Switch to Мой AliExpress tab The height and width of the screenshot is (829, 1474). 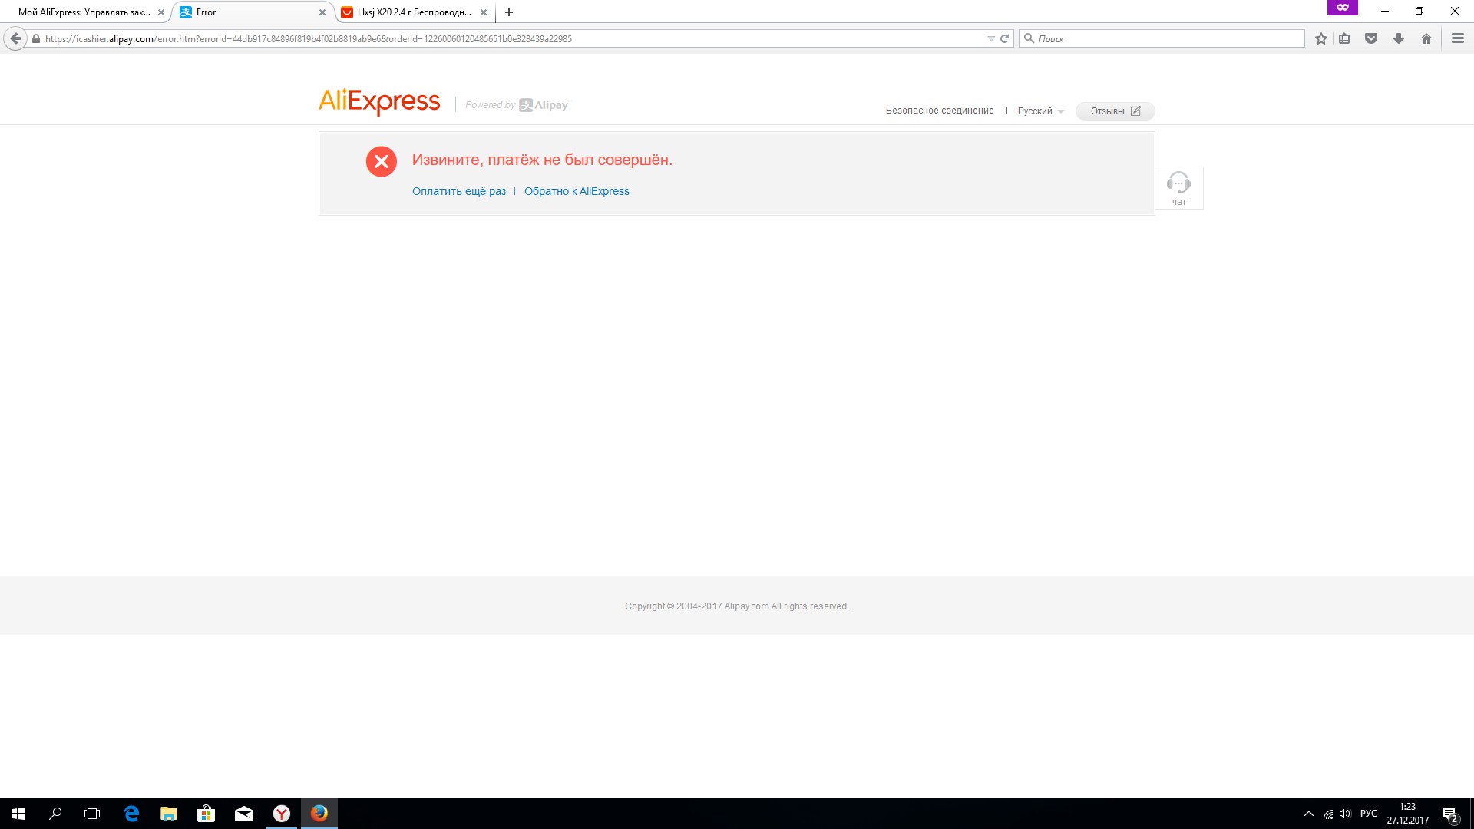(84, 12)
